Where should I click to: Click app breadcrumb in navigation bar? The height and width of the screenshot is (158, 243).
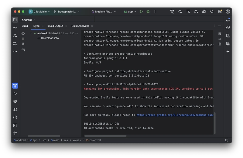point(34,140)
